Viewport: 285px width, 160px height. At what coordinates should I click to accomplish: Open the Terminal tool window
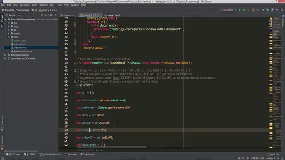[x=70, y=154]
